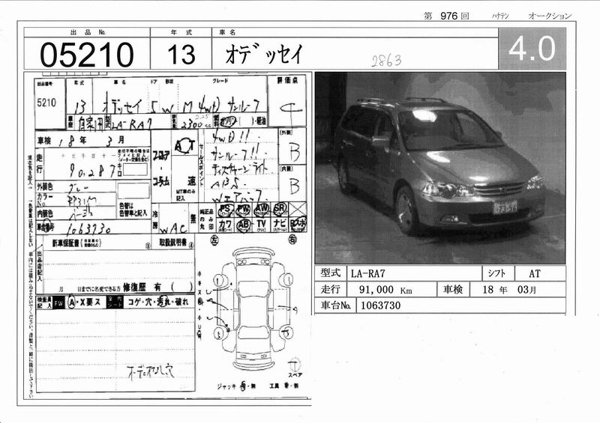Click the lot number 05210
This screenshot has width=600, height=423.
pos(87,55)
